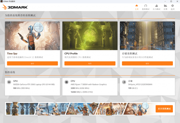Viewport: 180px width, 123px height.
Task: Click NVIDIA GeForce RTX 3060 Laptop GPU text
Action: tap(34, 84)
